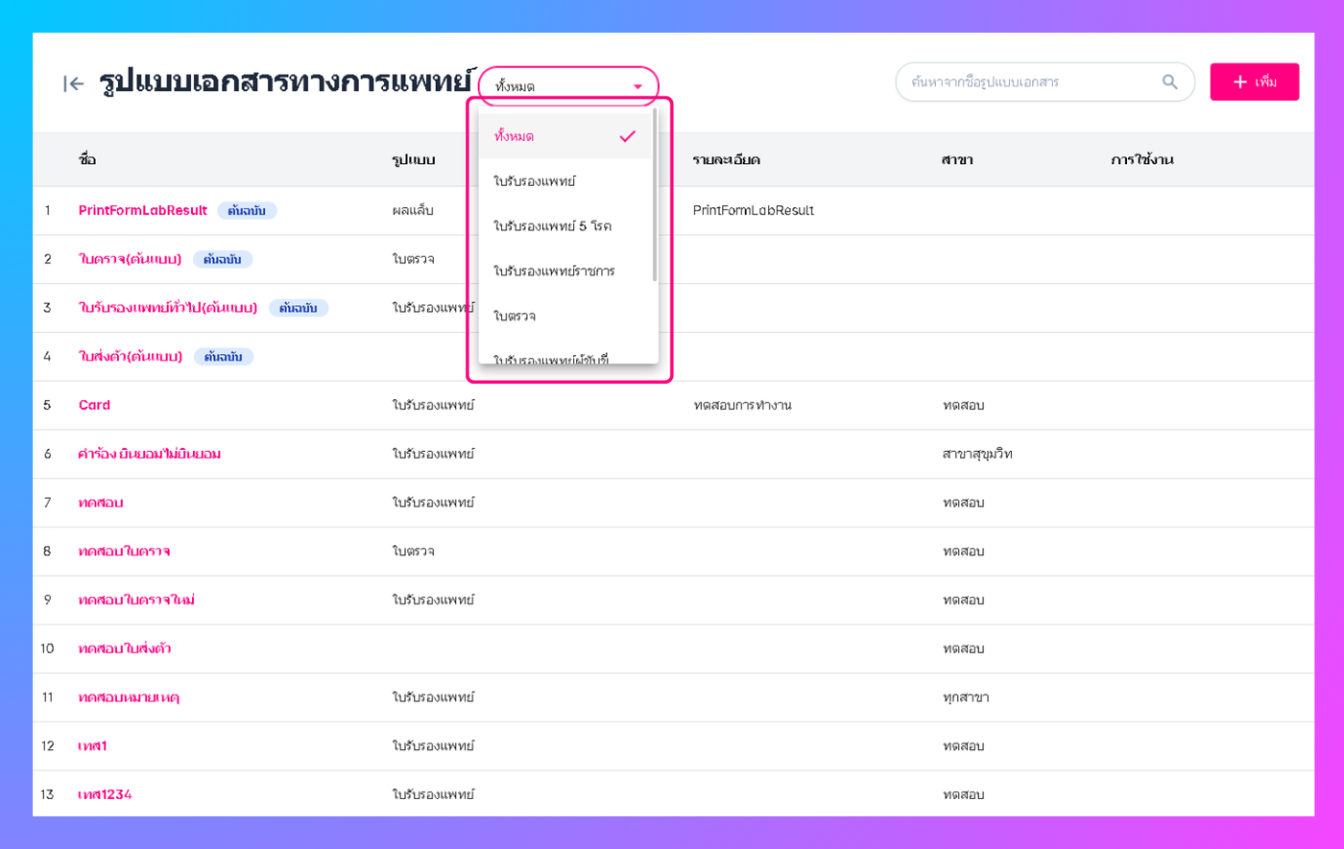Click the รายละเอียด column header

tap(727, 159)
